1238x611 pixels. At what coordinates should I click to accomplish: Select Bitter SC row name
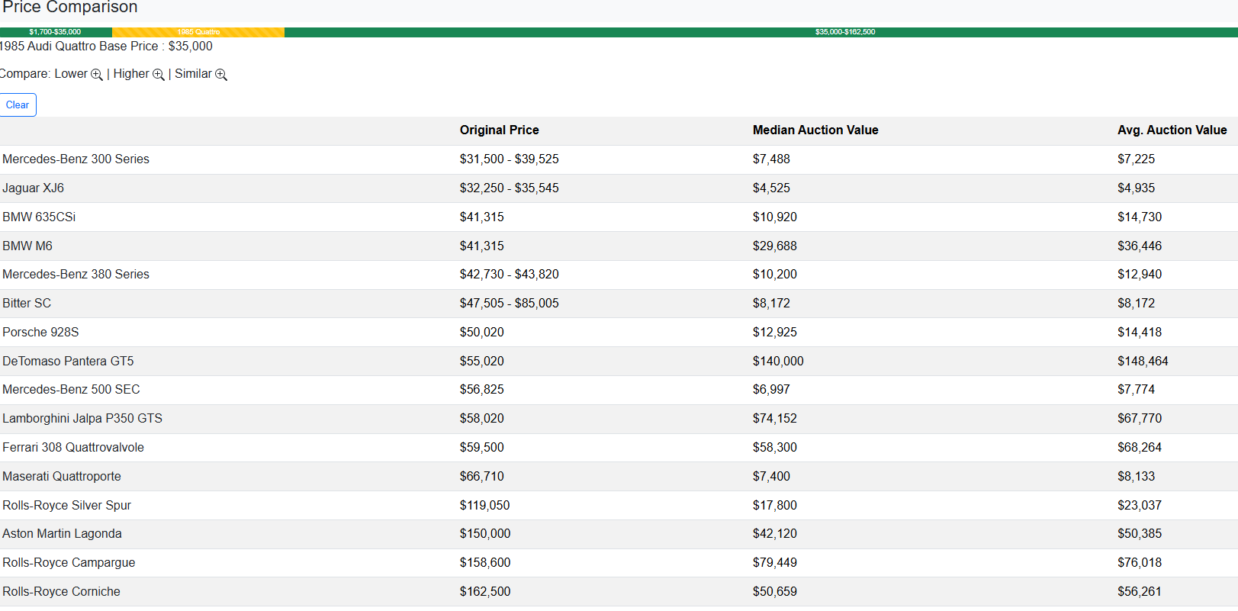27,304
